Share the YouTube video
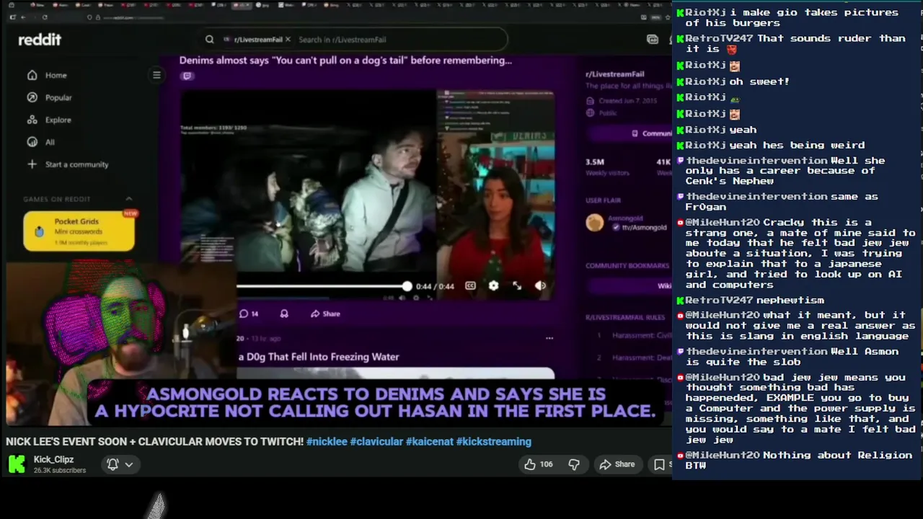The height and width of the screenshot is (519, 923). 617,464
